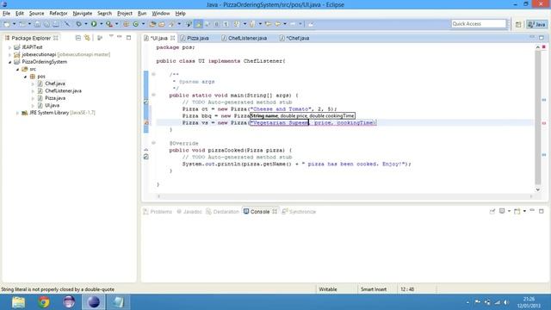Open Chrome from the taskbar
The width and height of the screenshot is (551, 310).
44,302
